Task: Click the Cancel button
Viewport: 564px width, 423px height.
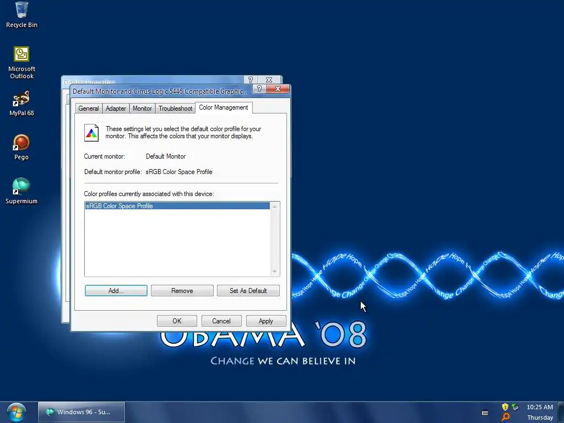Action: 221,321
